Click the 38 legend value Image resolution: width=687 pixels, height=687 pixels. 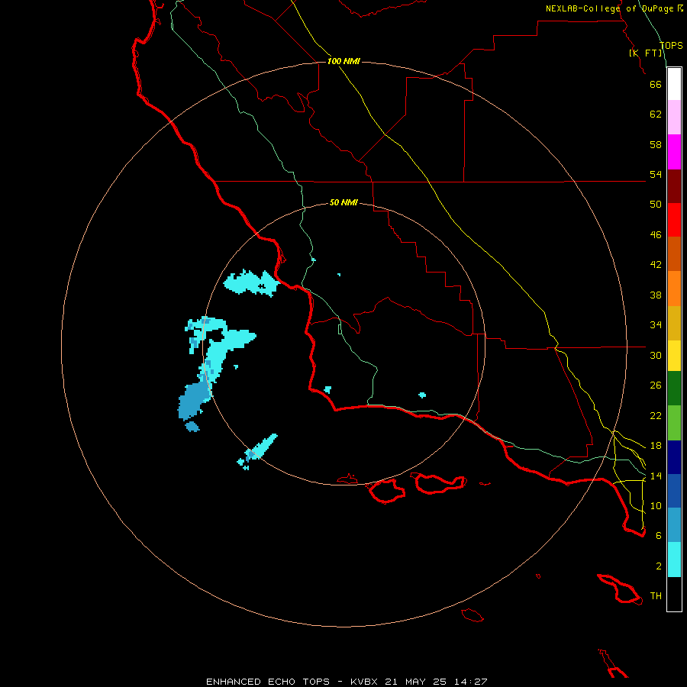tap(656, 295)
